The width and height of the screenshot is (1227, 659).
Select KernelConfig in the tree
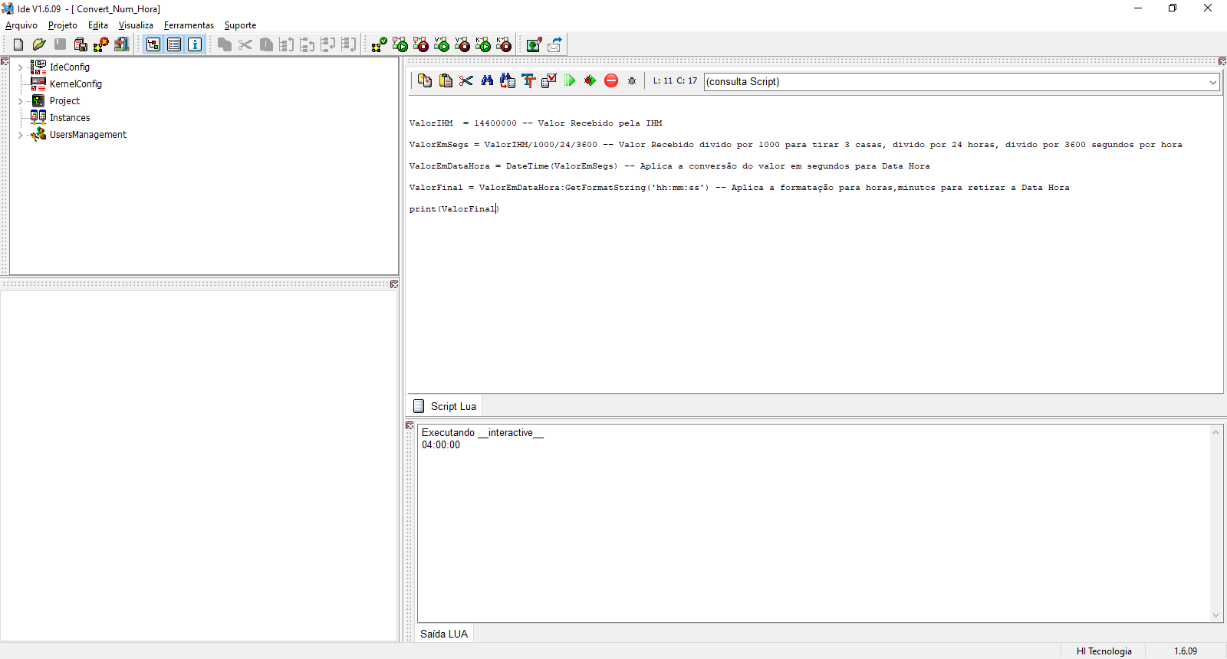pyautogui.click(x=76, y=84)
